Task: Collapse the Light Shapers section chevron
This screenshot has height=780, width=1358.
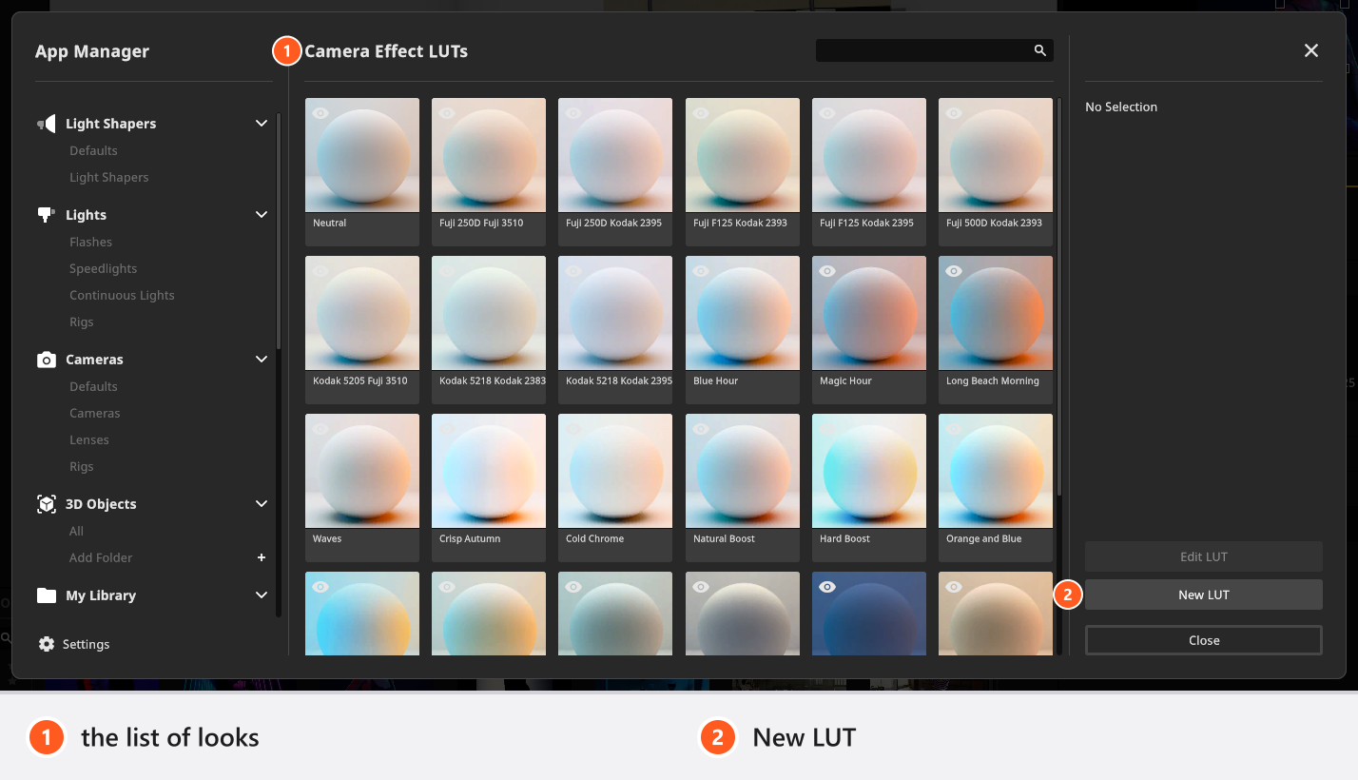Action: coord(262,124)
